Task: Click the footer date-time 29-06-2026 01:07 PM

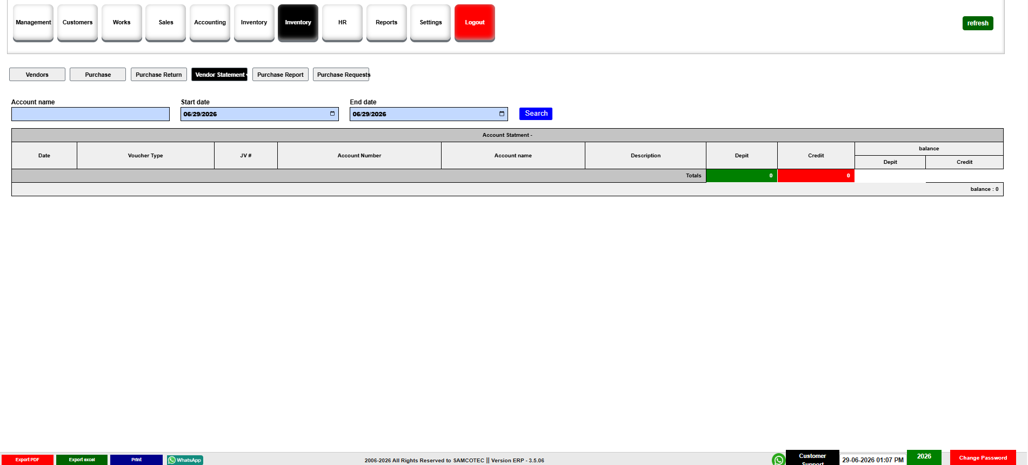Action: tap(873, 460)
